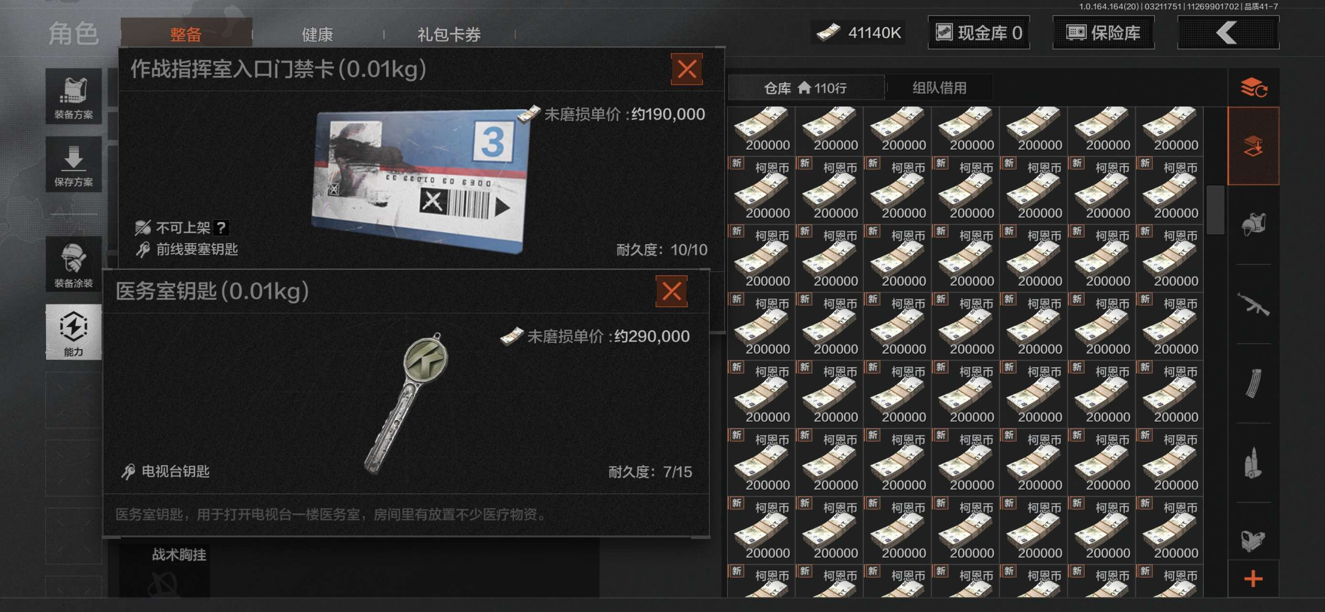The height and width of the screenshot is (612, 1325).
Task: Click the orange plus add button
Action: 1253,579
